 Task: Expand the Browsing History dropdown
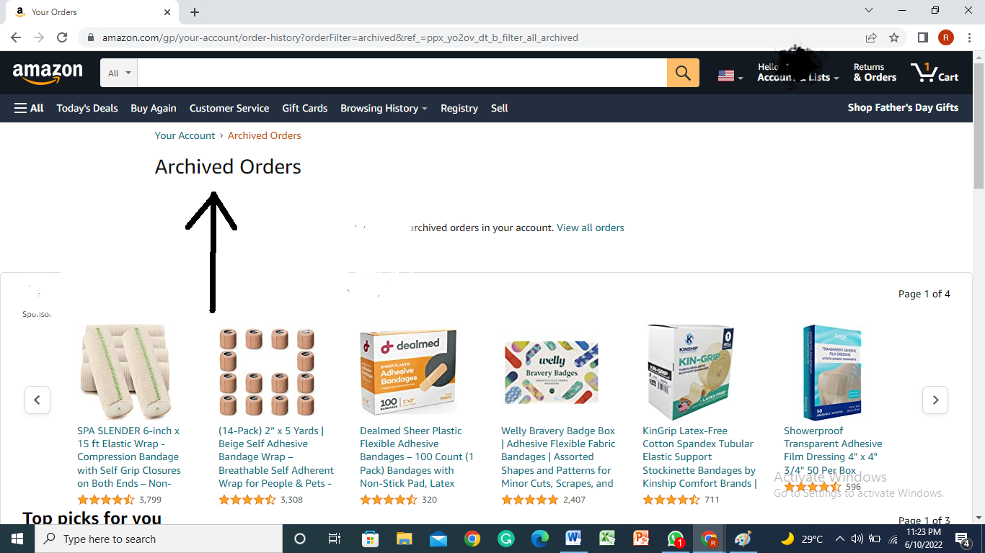point(384,108)
